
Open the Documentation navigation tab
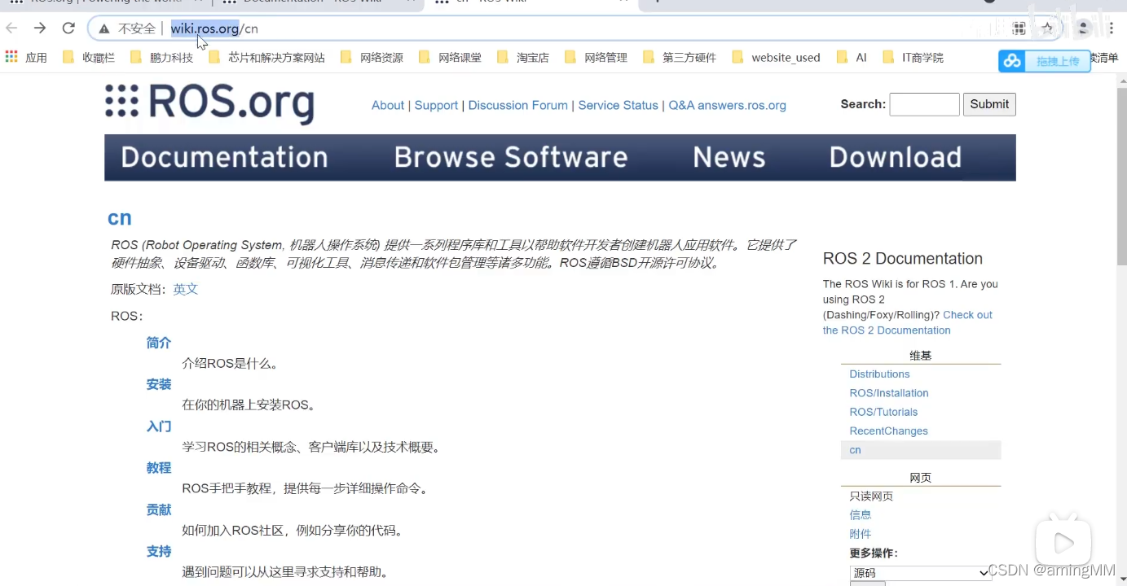(x=224, y=157)
